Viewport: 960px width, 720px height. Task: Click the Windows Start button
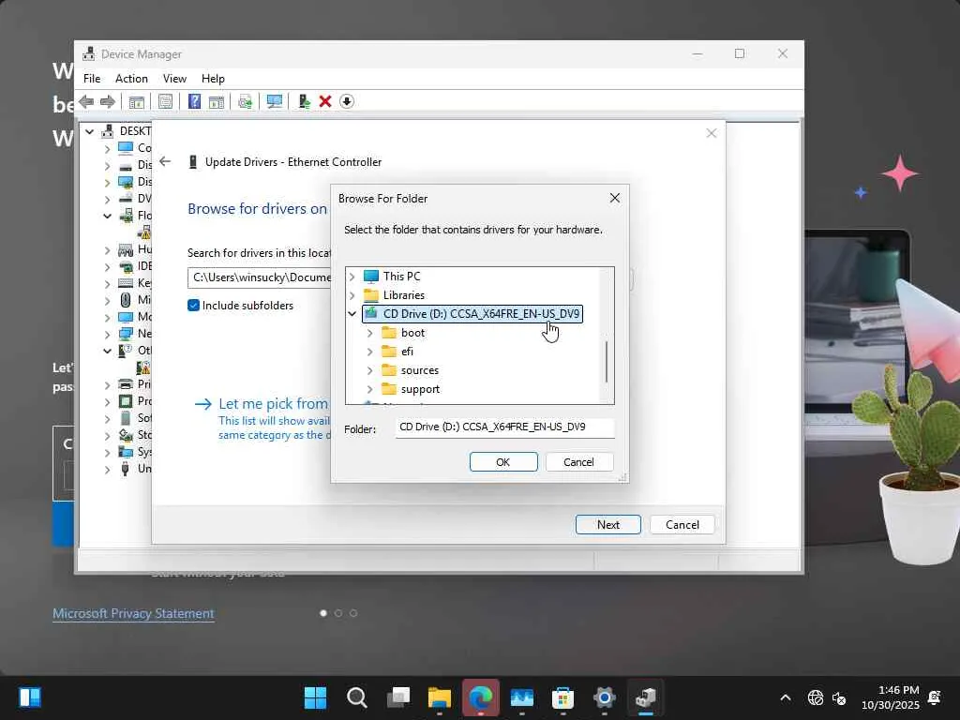coord(315,697)
